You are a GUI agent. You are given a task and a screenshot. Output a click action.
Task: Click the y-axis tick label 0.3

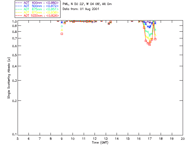(14, 81)
